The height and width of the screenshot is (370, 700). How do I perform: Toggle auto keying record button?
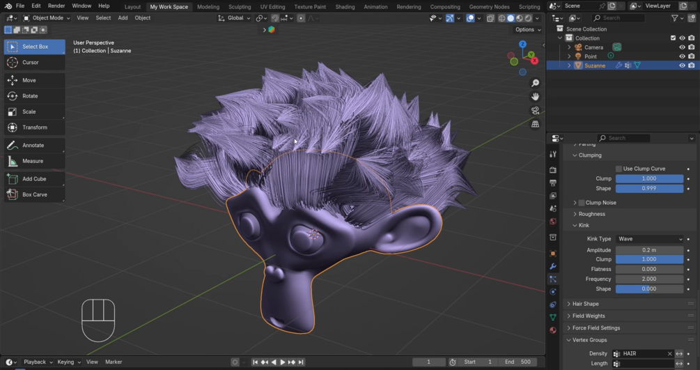coord(235,362)
